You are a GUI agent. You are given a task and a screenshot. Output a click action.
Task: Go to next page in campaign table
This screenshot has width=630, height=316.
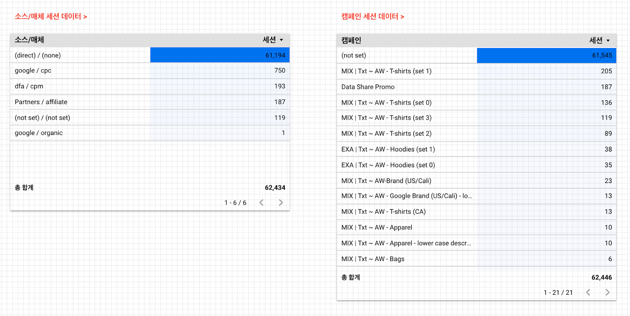(x=608, y=292)
